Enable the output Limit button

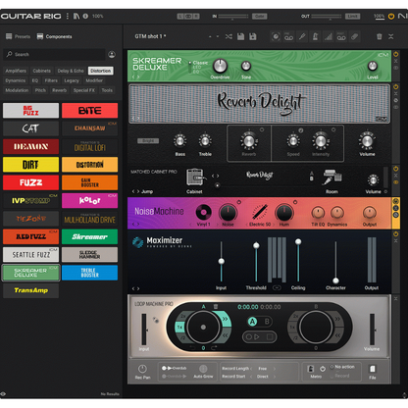(x=352, y=16)
